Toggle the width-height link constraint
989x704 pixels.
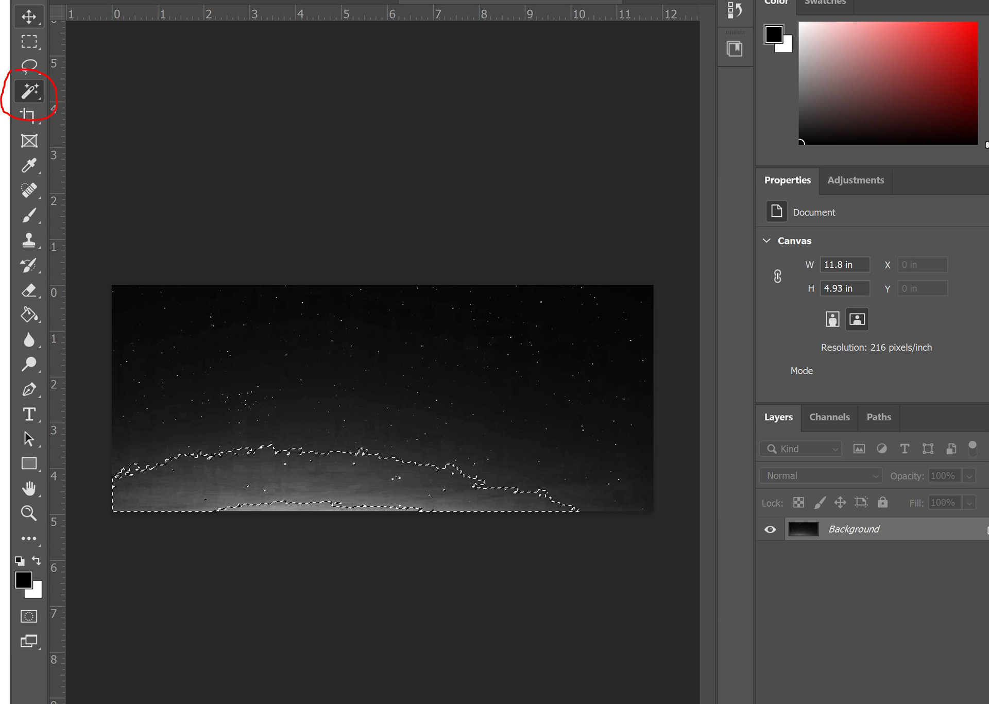click(x=777, y=277)
